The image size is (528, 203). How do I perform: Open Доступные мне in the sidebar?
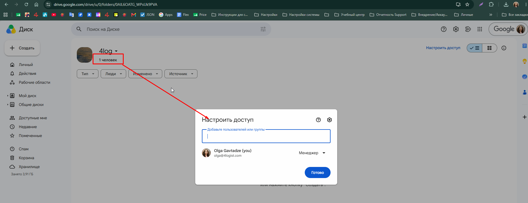[33, 118]
